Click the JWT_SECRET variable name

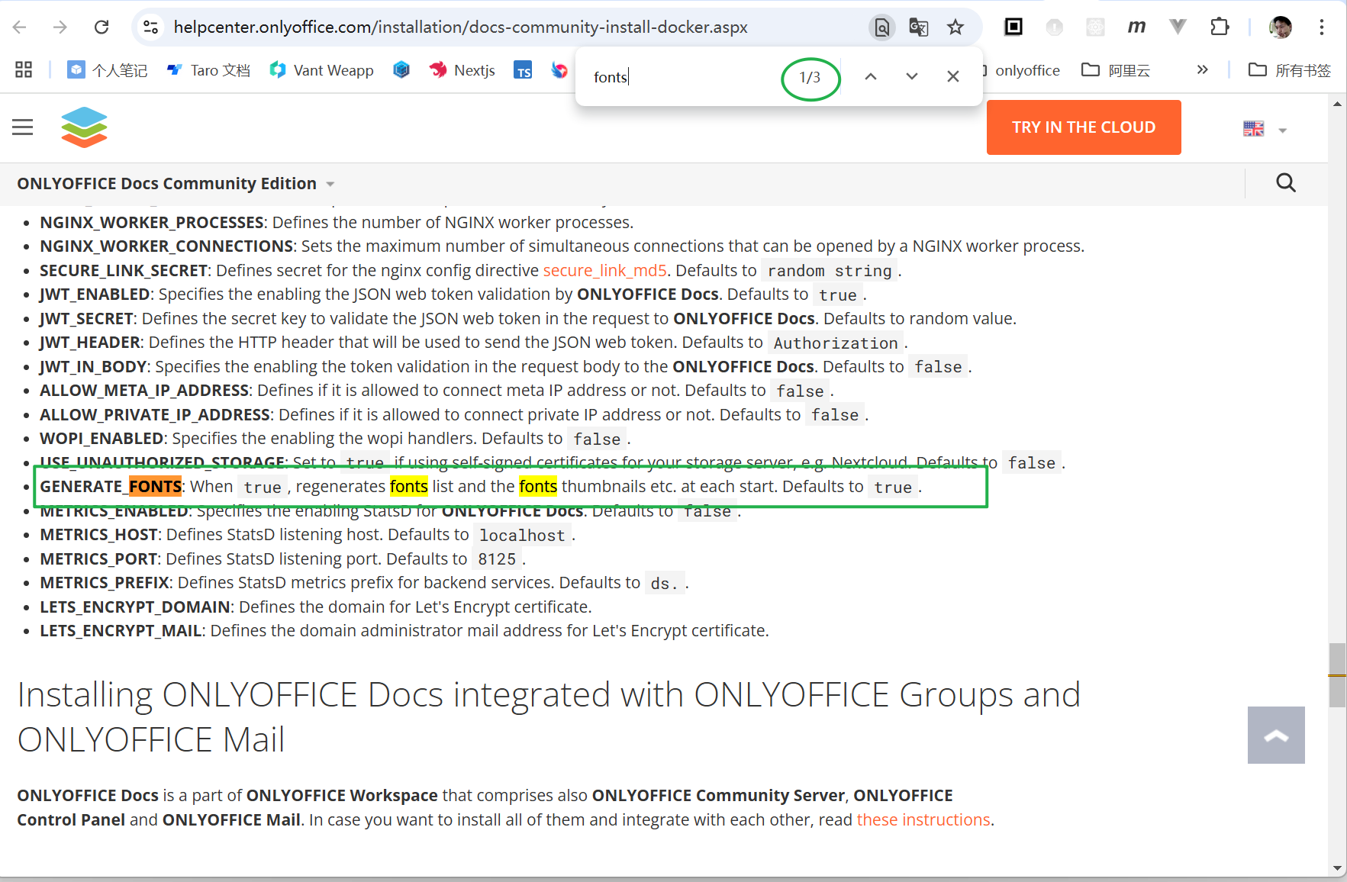tap(86, 319)
